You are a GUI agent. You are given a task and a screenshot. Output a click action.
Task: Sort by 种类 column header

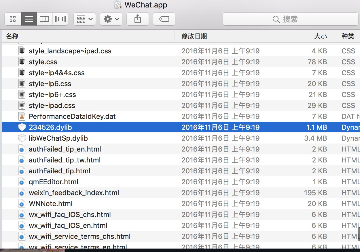[348, 36]
